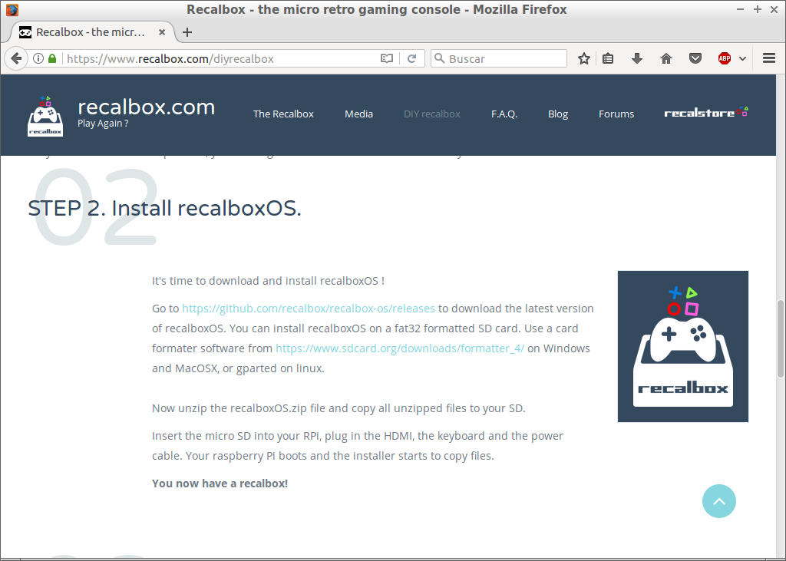Click the scroll-to-top circle button

click(x=718, y=501)
